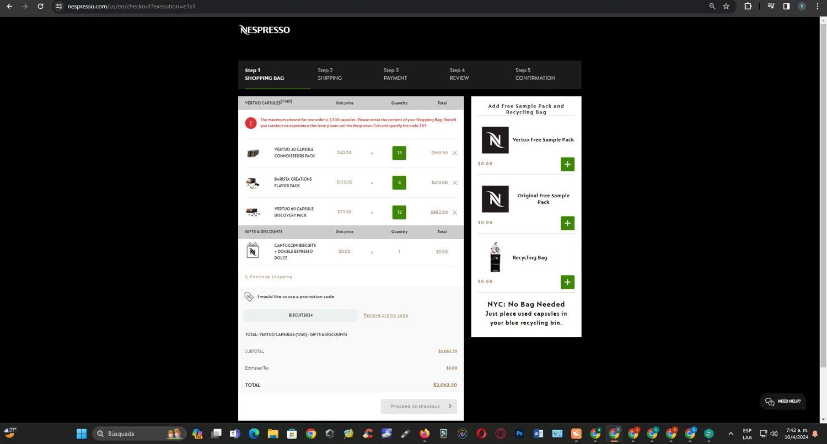Viewport: 827px width, 444px height.
Task: Add Vertuo Free Sample Pack
Action: 567,164
